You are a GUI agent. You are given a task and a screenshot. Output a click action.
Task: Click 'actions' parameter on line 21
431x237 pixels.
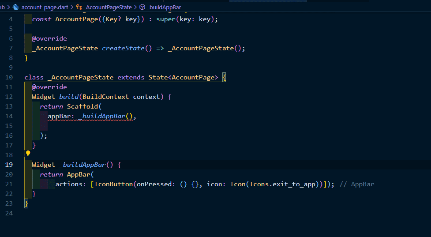[x=69, y=184]
